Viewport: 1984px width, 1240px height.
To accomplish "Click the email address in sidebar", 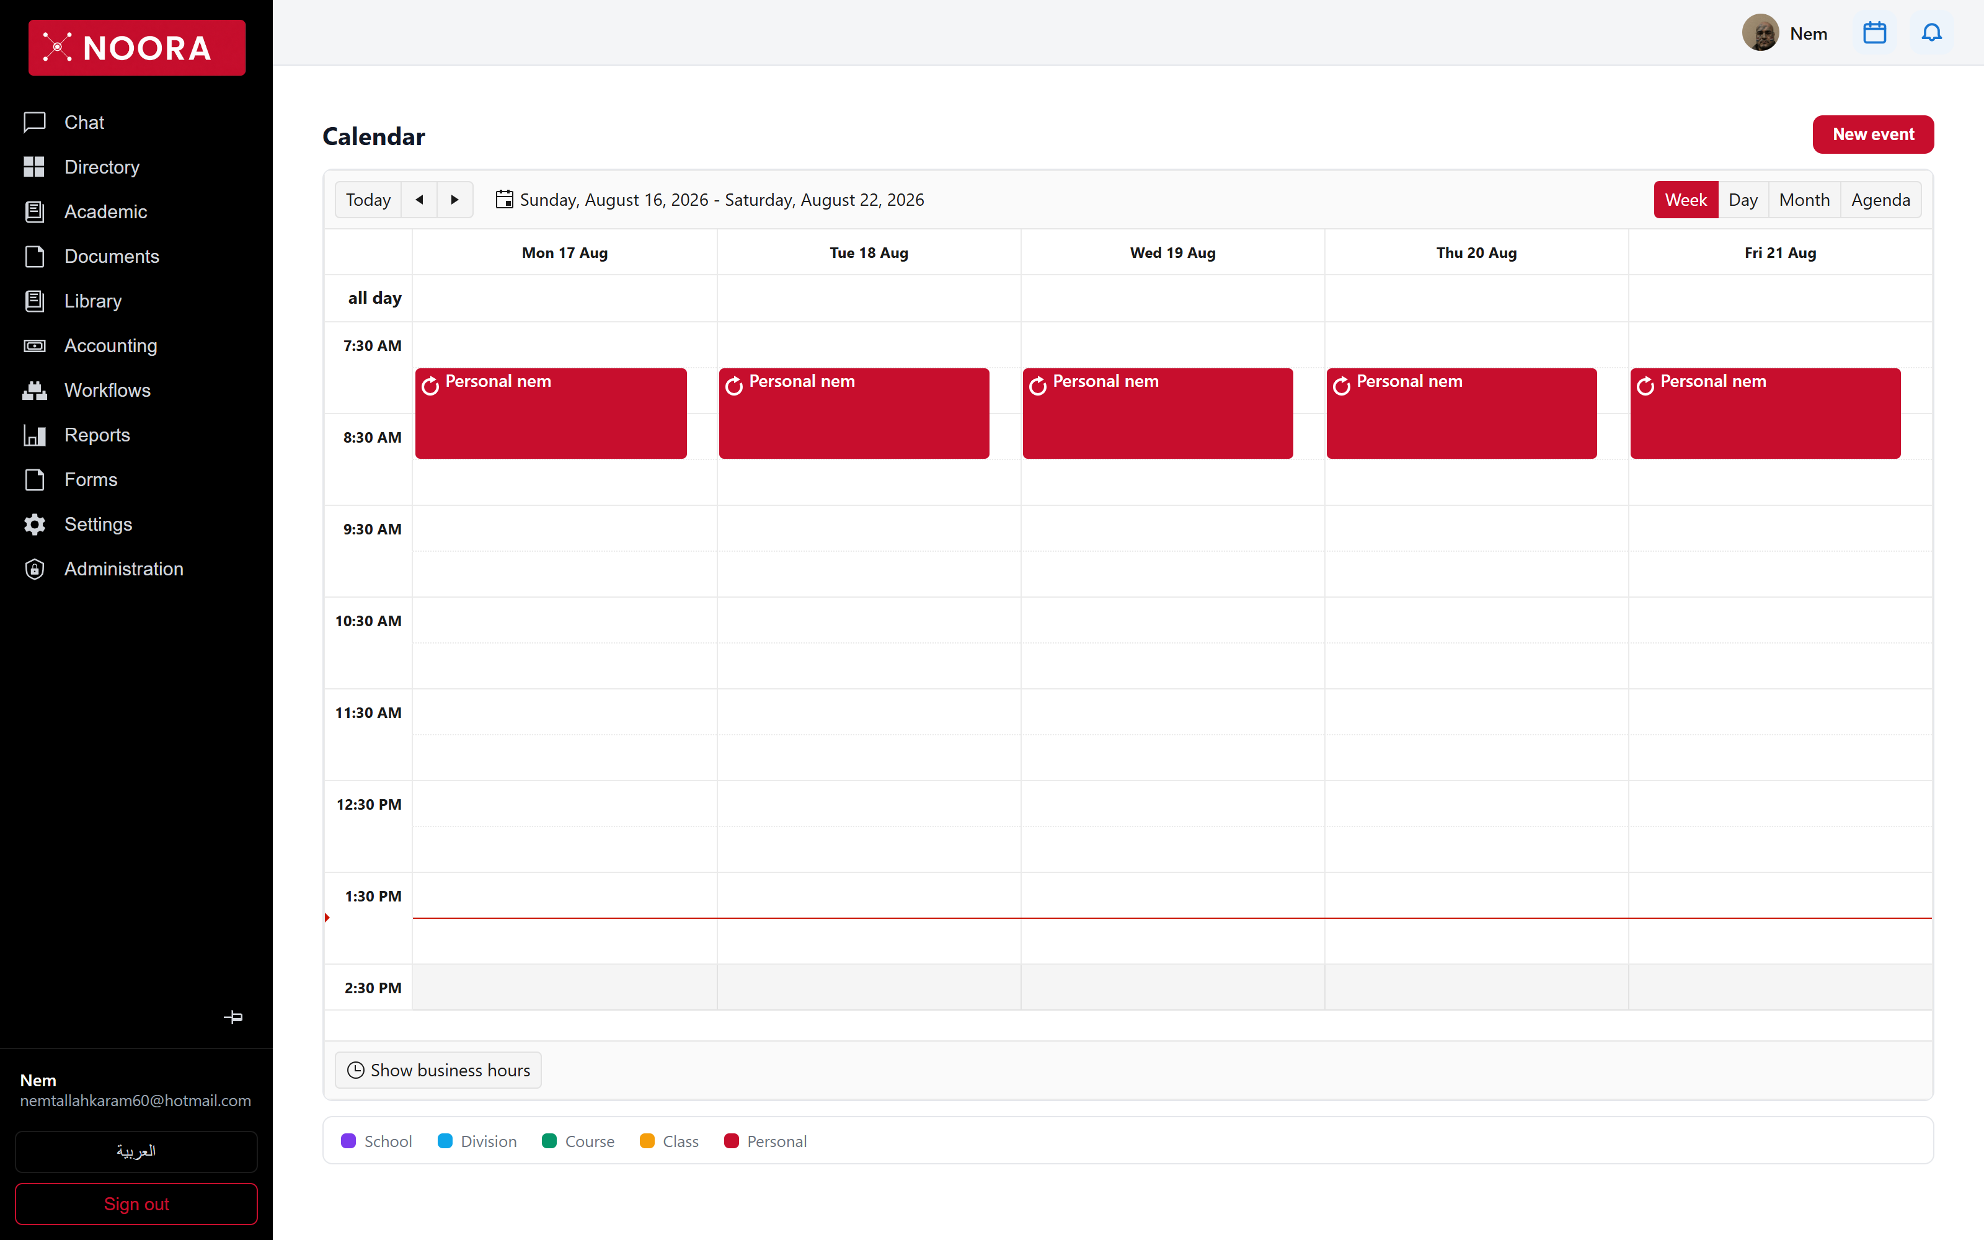I will tap(135, 1100).
